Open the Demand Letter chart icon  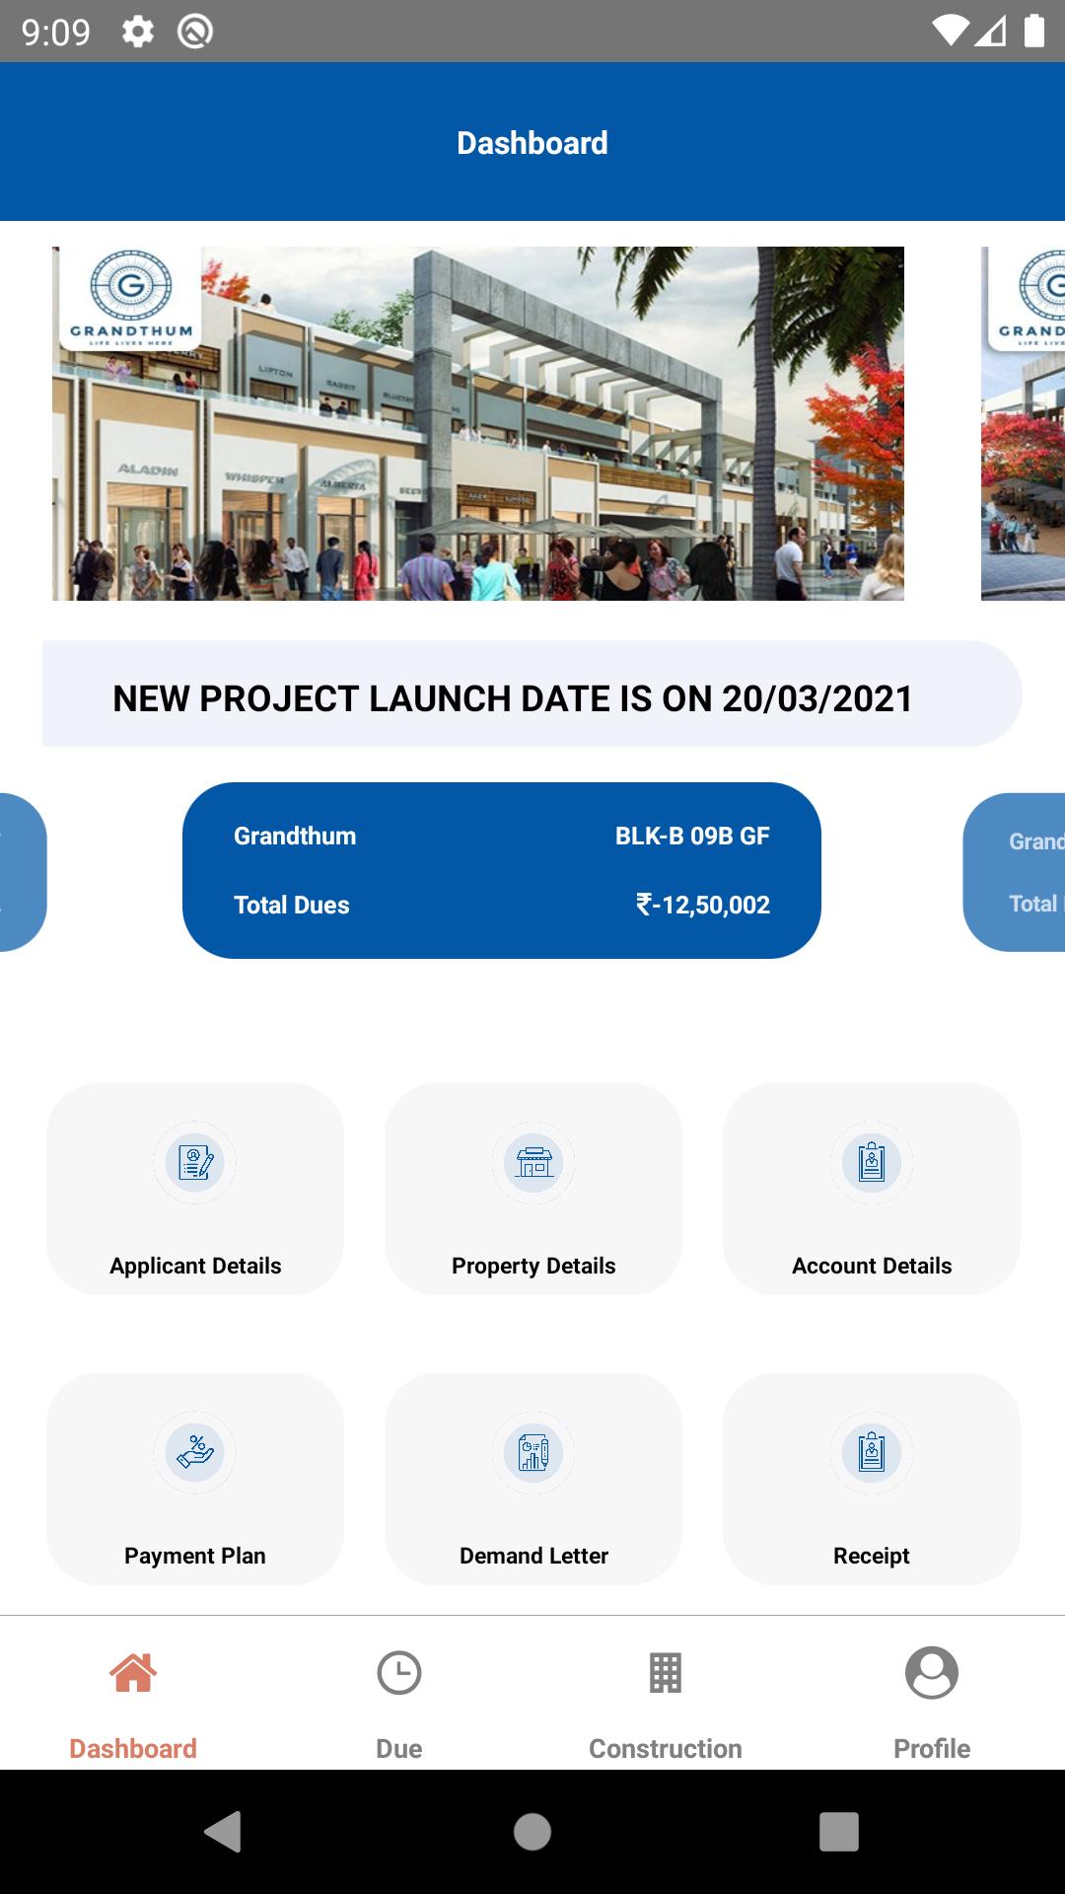pos(533,1452)
